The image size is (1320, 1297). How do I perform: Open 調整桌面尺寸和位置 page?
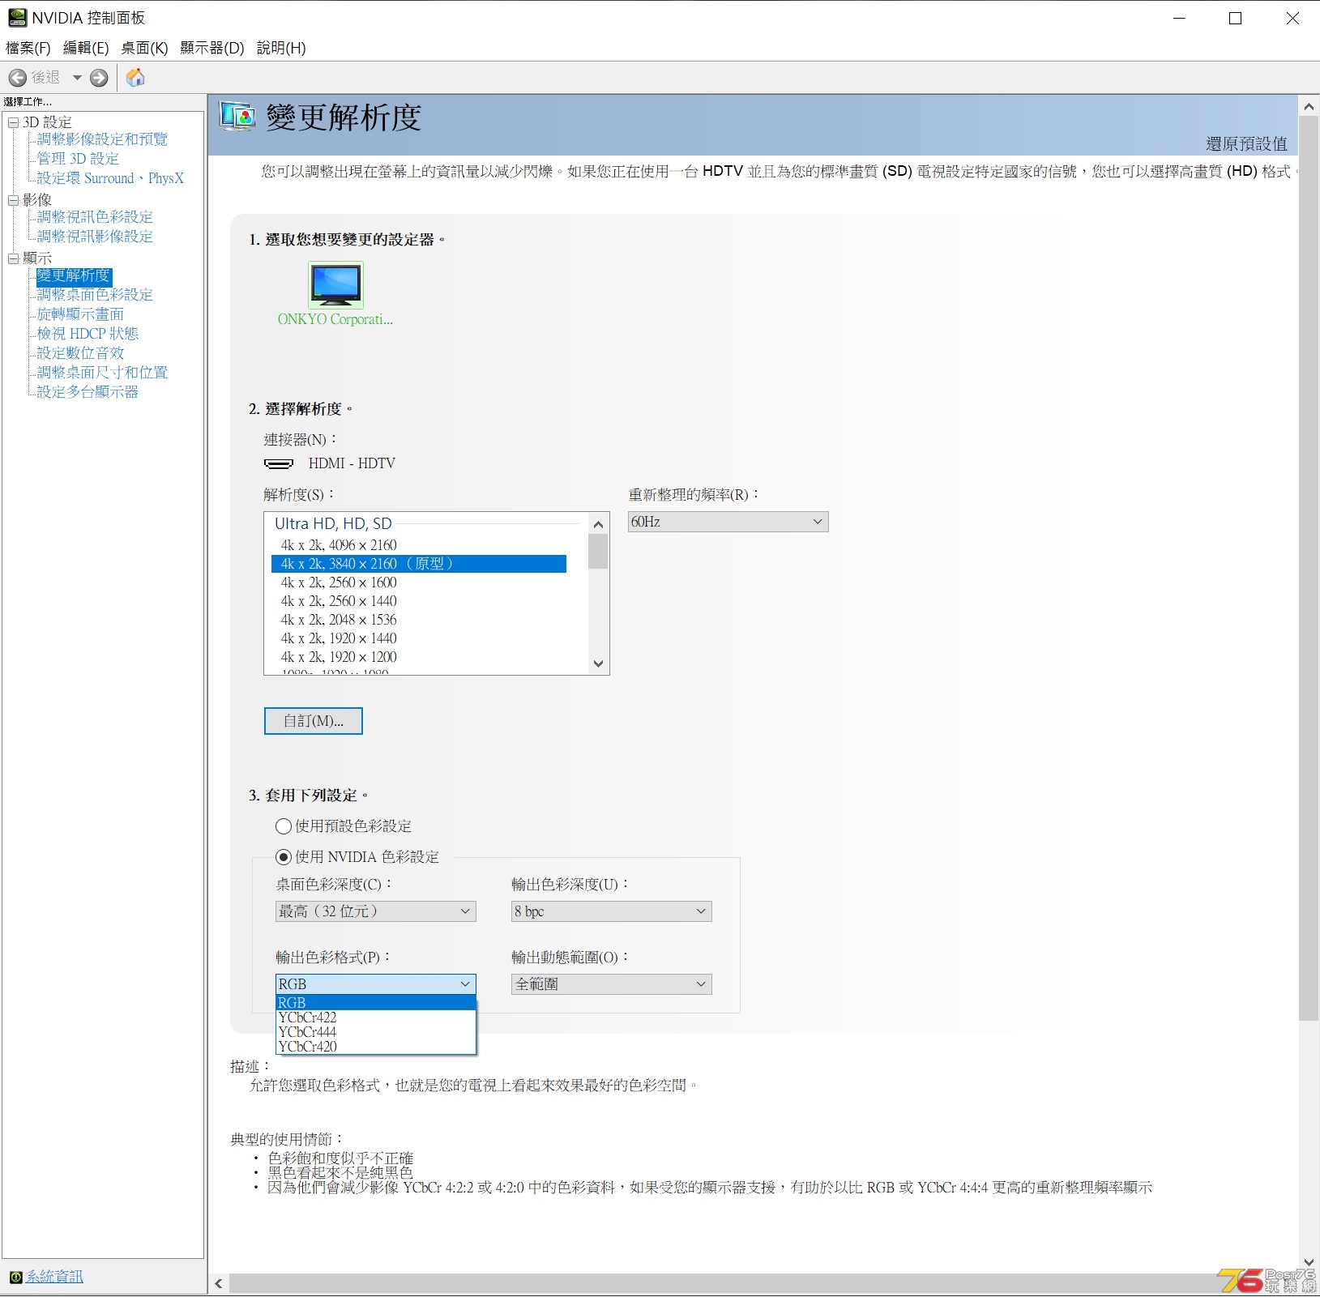[102, 373]
